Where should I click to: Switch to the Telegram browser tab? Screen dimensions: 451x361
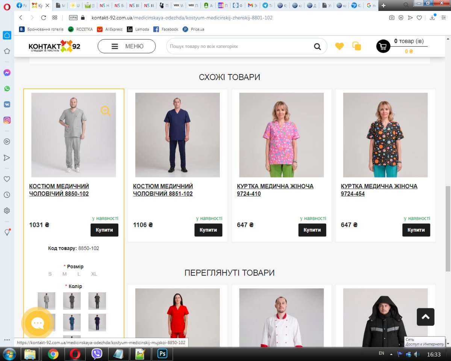pos(267,5)
